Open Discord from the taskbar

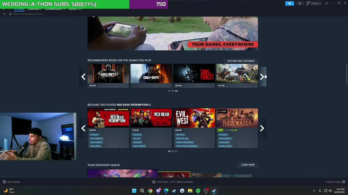click(x=158, y=191)
